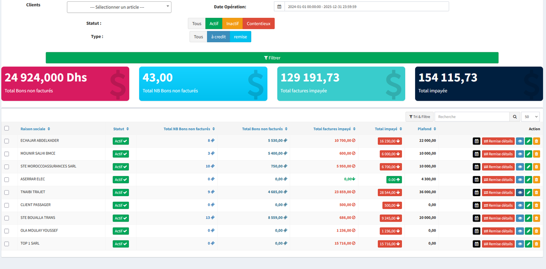
Task: Sort by Statut column header
Action: (121, 129)
